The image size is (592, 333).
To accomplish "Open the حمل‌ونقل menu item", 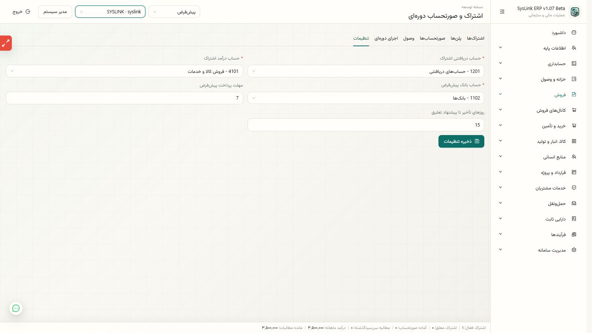I will pos(538,203).
